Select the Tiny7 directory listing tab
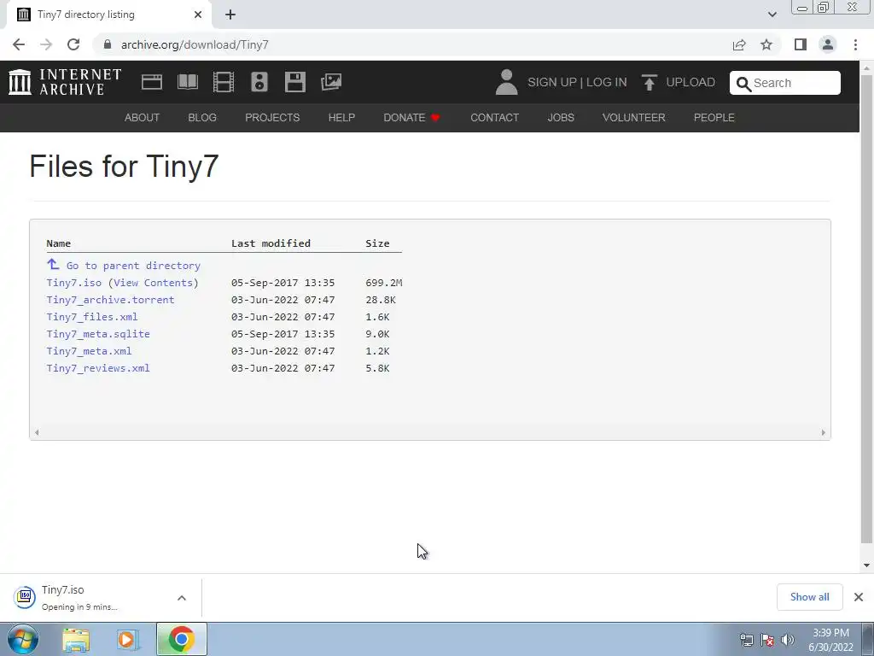874x656 pixels. click(x=108, y=15)
